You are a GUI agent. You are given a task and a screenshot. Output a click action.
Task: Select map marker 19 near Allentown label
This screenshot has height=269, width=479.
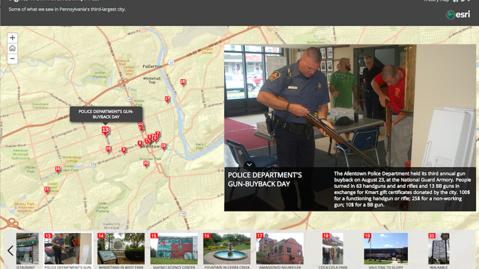[164, 147]
